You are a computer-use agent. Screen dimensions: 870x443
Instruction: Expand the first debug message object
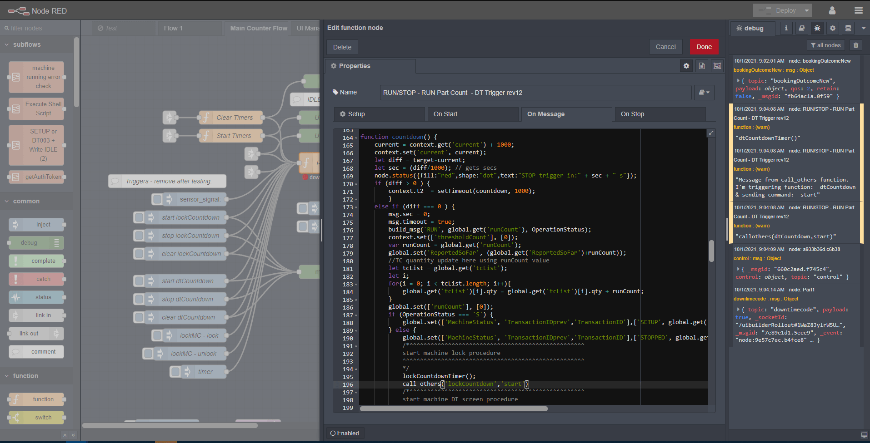(x=738, y=81)
